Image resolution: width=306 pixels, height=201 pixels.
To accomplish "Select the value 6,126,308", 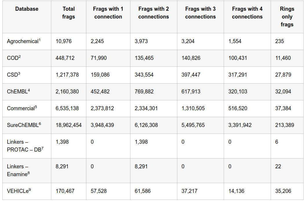I will [146, 125].
